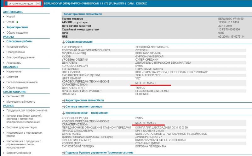Go to Электрооборудование in the sidebar

click(x=20, y=57)
